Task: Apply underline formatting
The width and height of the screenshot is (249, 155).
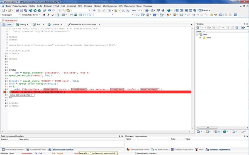Action: click(52, 15)
